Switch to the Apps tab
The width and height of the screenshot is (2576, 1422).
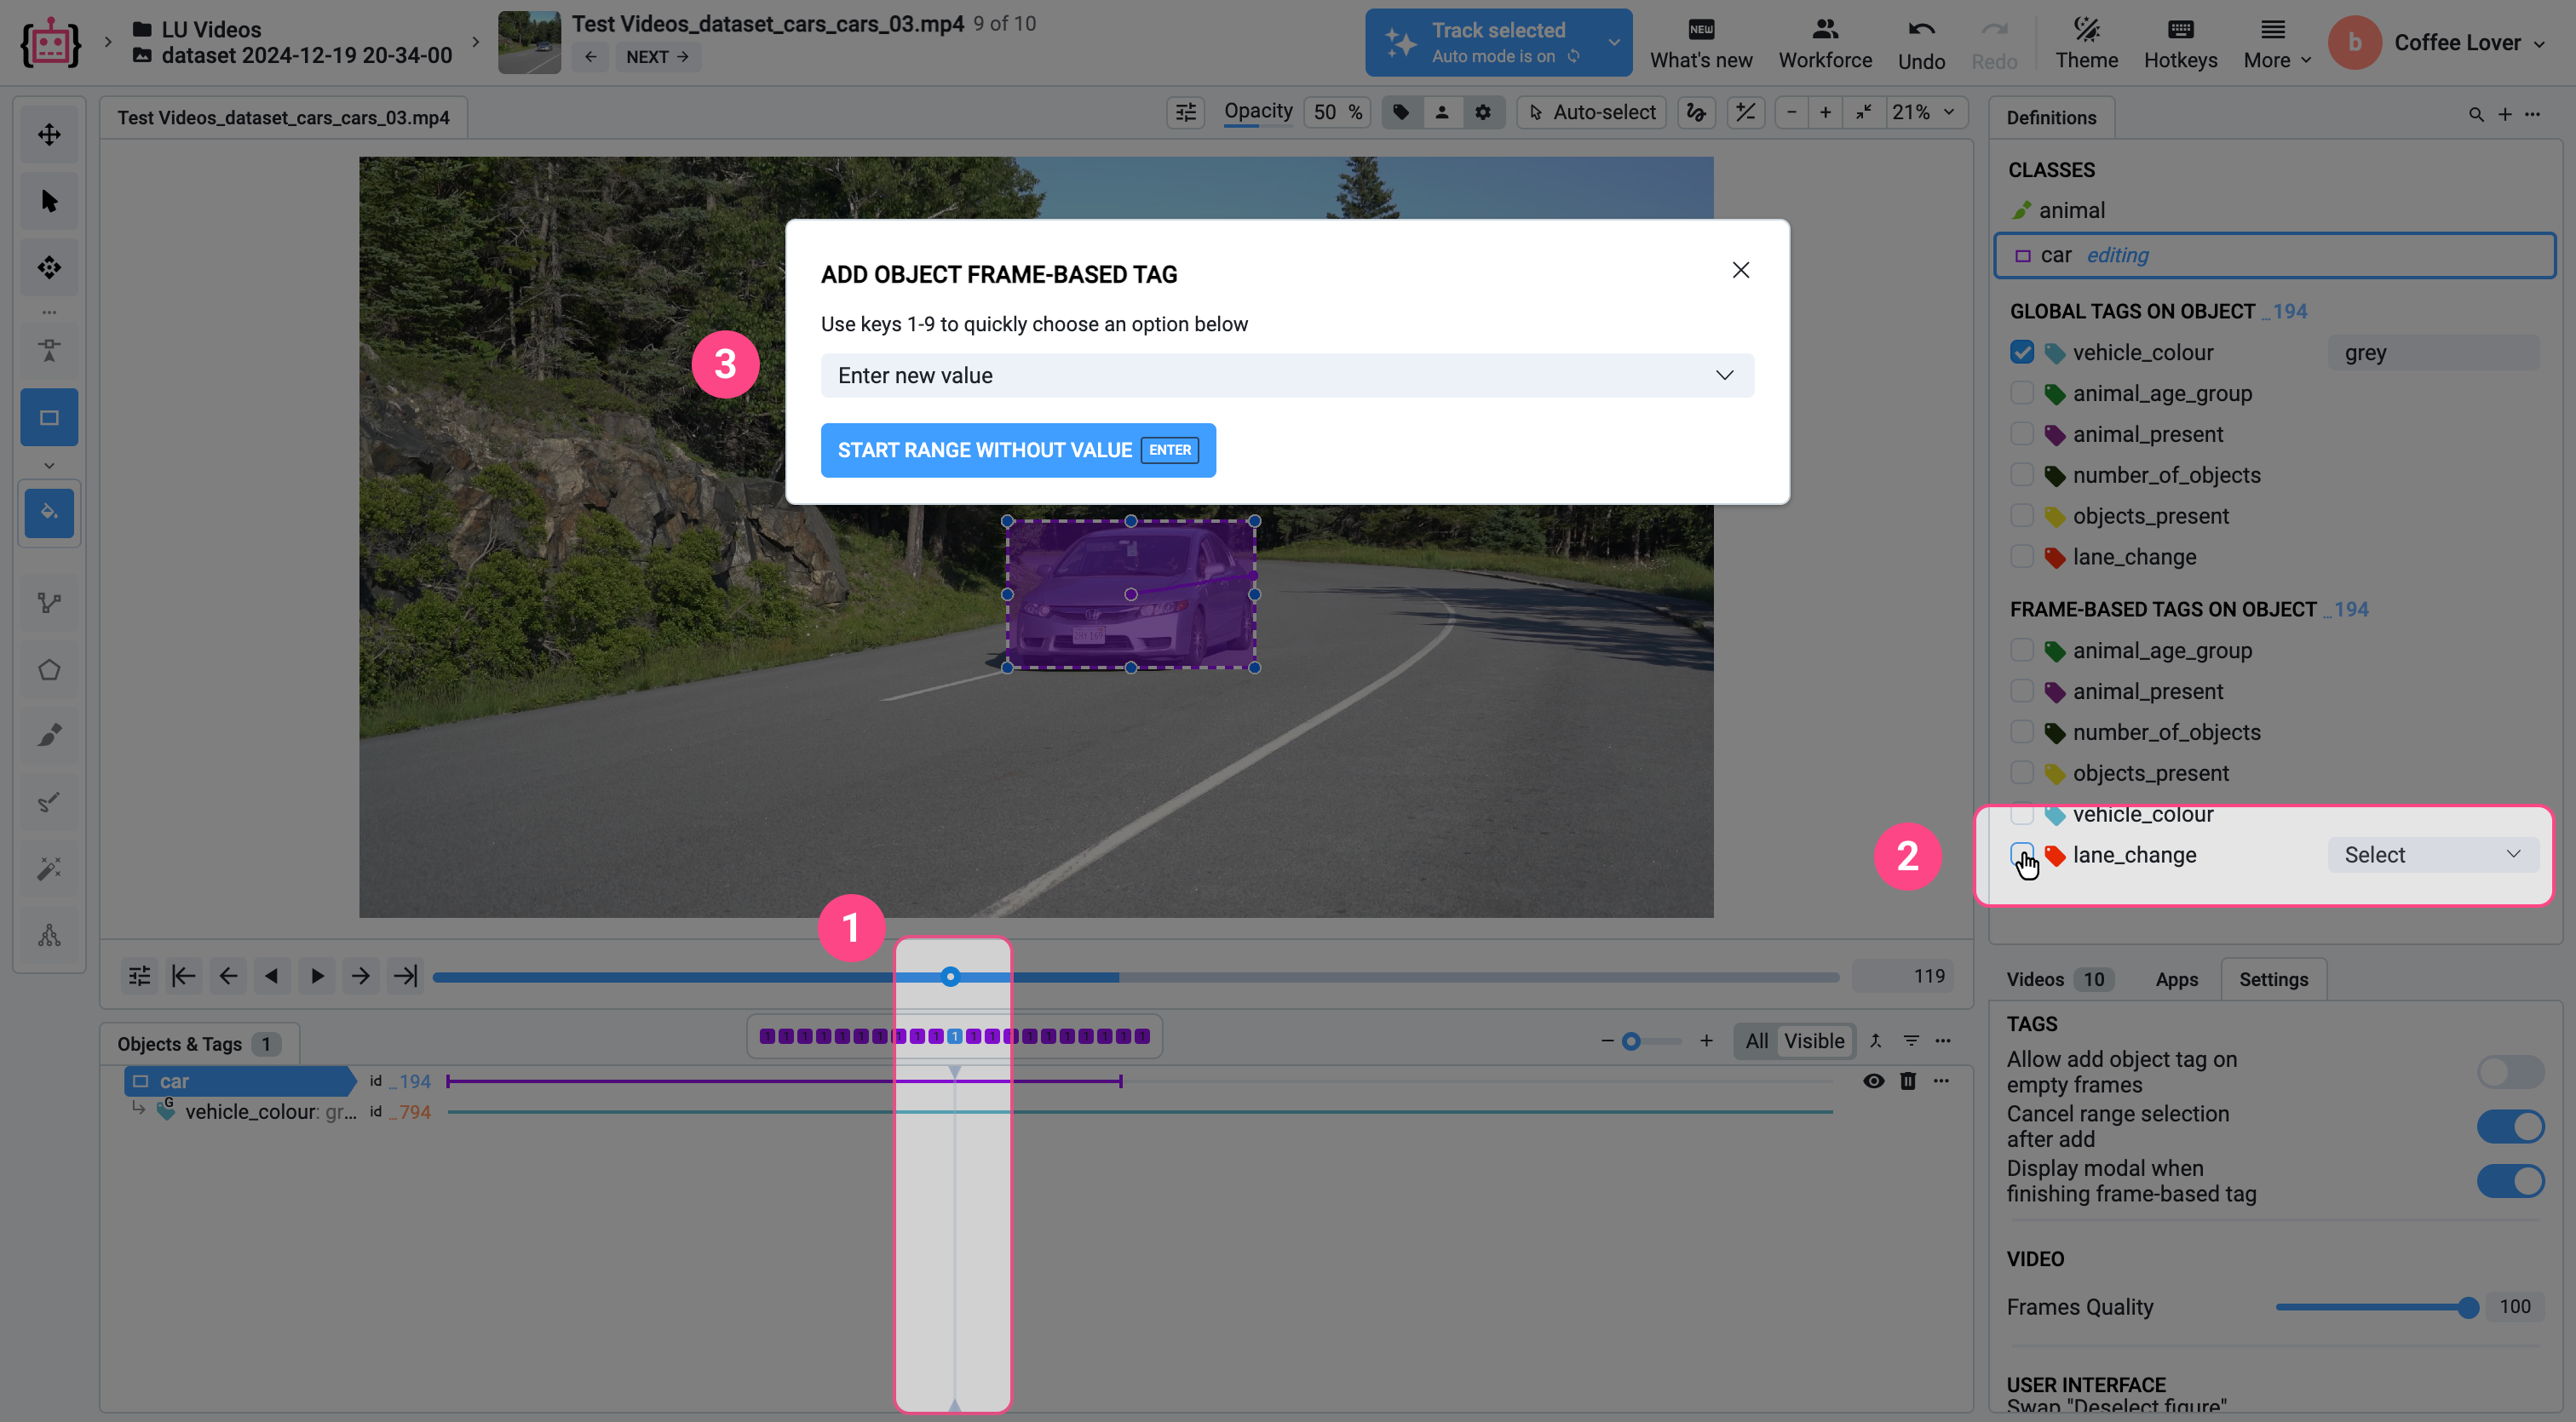point(2176,979)
